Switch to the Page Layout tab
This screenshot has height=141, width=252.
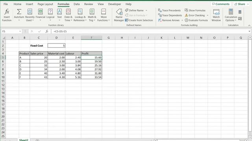(45, 4)
